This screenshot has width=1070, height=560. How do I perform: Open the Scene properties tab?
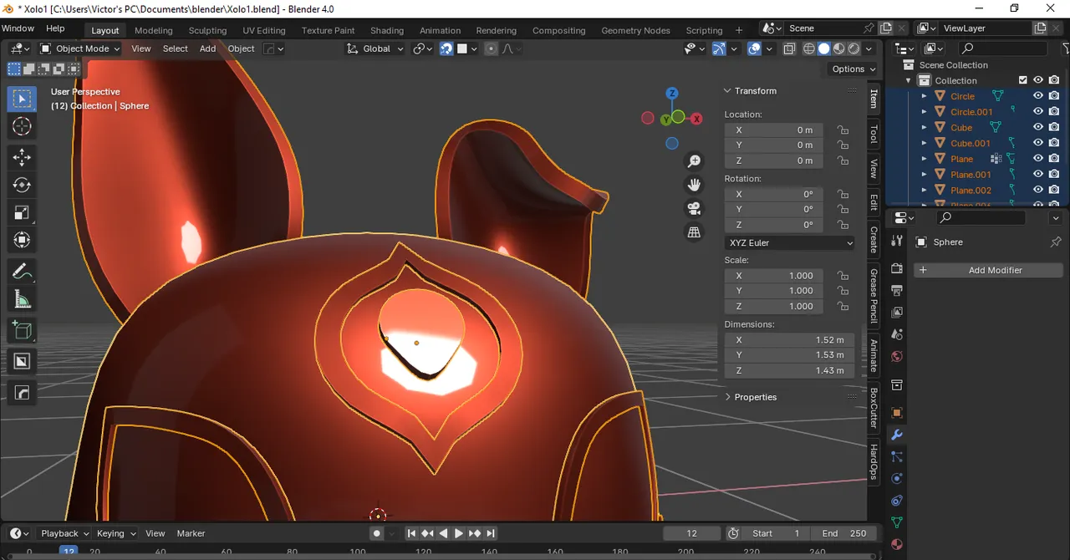point(897,334)
